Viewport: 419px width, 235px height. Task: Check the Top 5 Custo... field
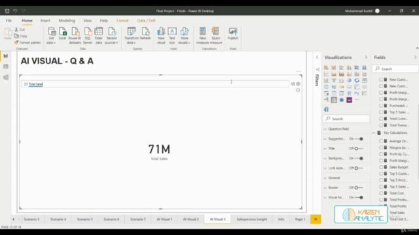click(x=381, y=174)
